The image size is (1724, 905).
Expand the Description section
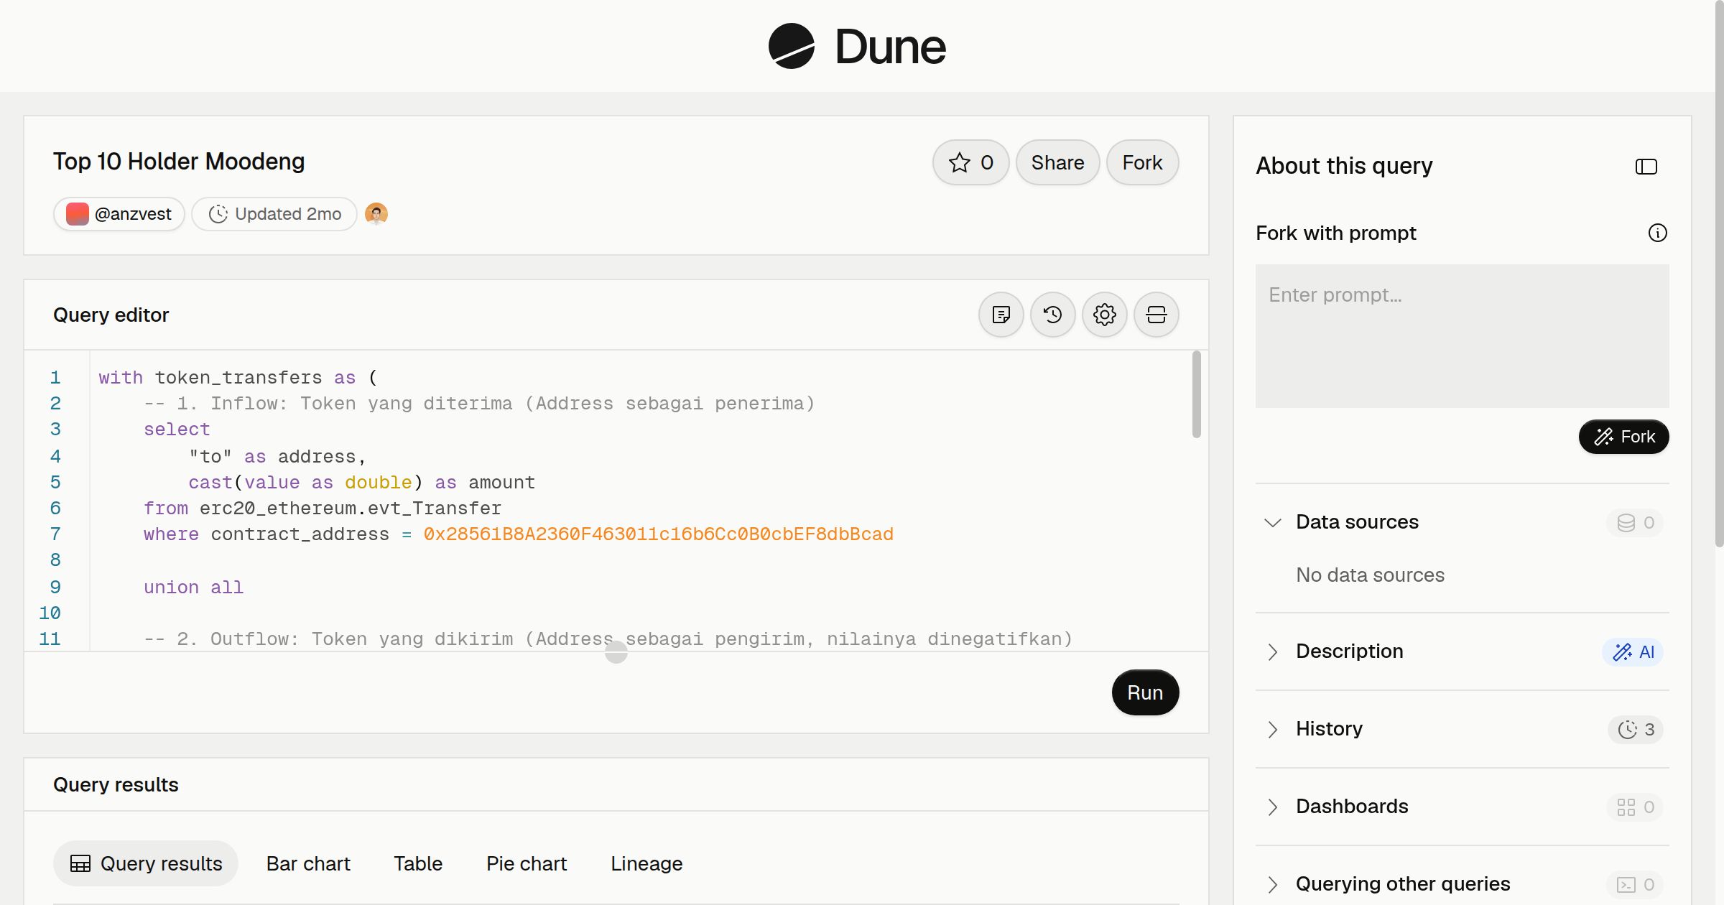[1272, 651]
